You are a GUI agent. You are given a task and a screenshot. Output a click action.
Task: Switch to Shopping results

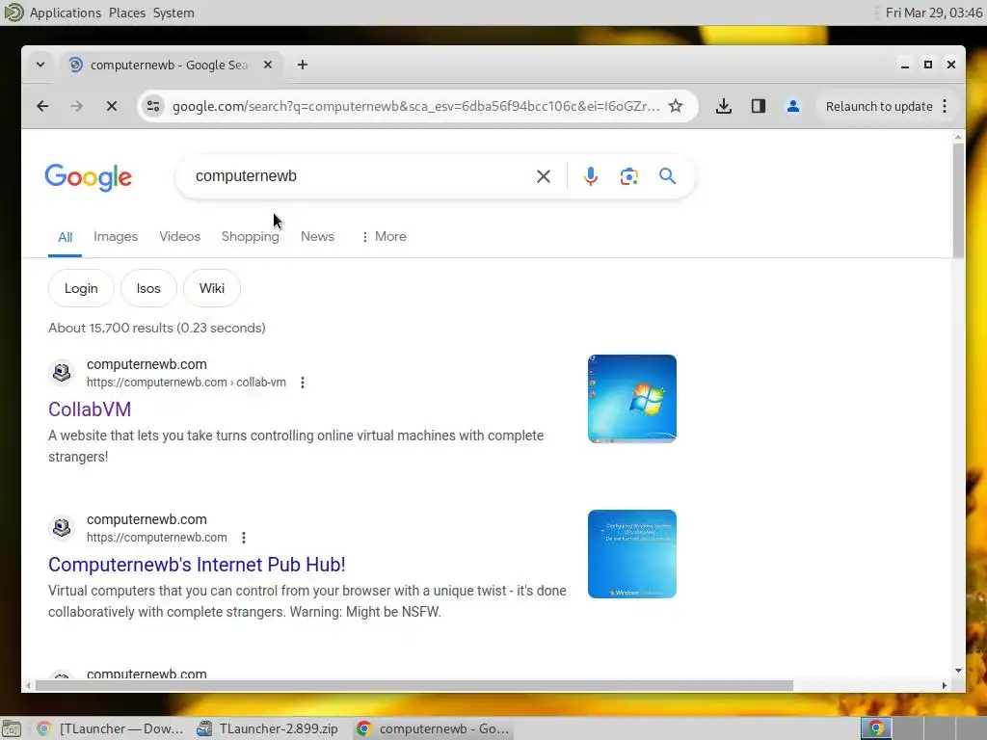pos(251,237)
